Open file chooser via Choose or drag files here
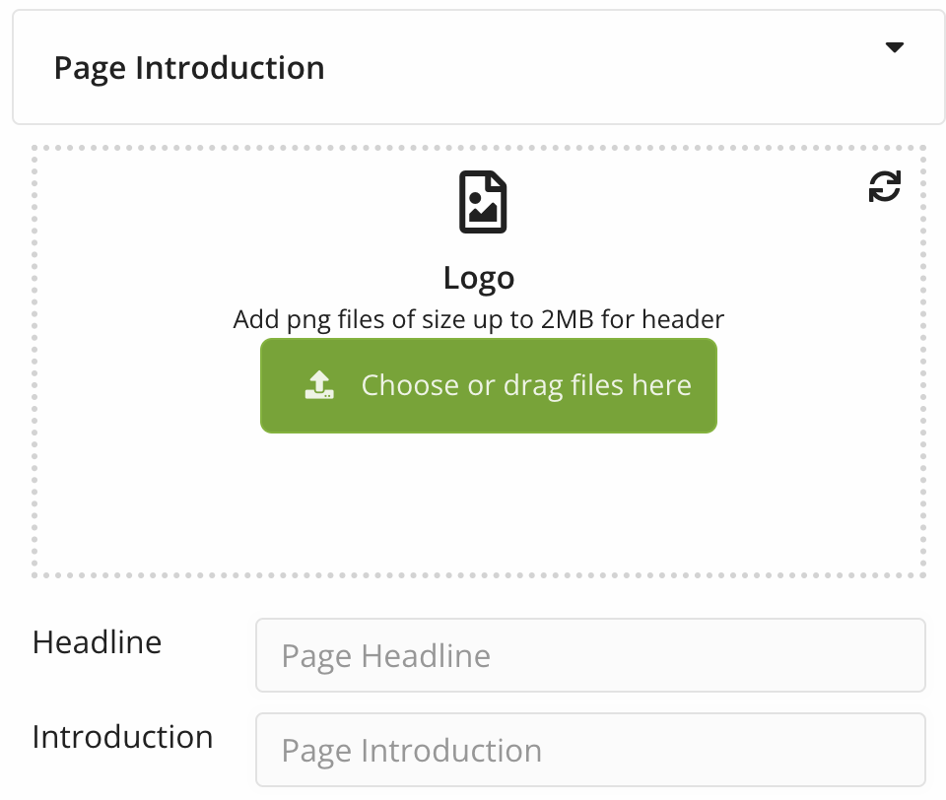946x800 pixels. pyautogui.click(x=489, y=385)
